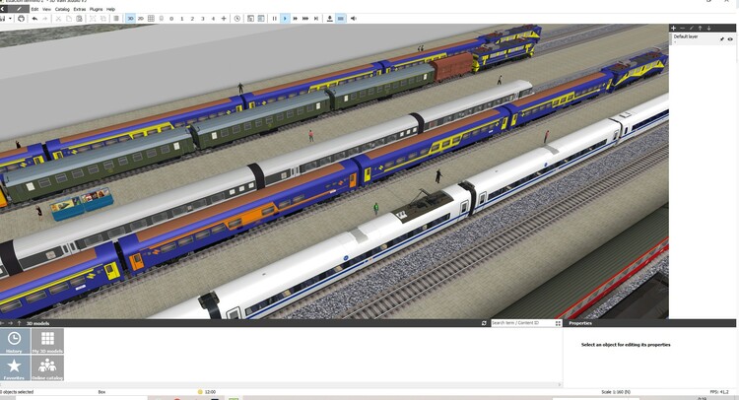The image size is (739, 400).
Task: Switch to 3D view mode
Action: pyautogui.click(x=130, y=19)
